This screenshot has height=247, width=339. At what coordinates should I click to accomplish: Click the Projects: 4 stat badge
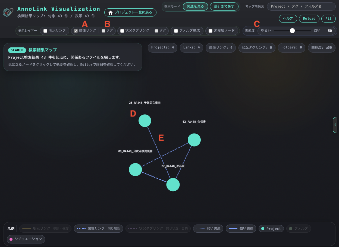(162, 48)
